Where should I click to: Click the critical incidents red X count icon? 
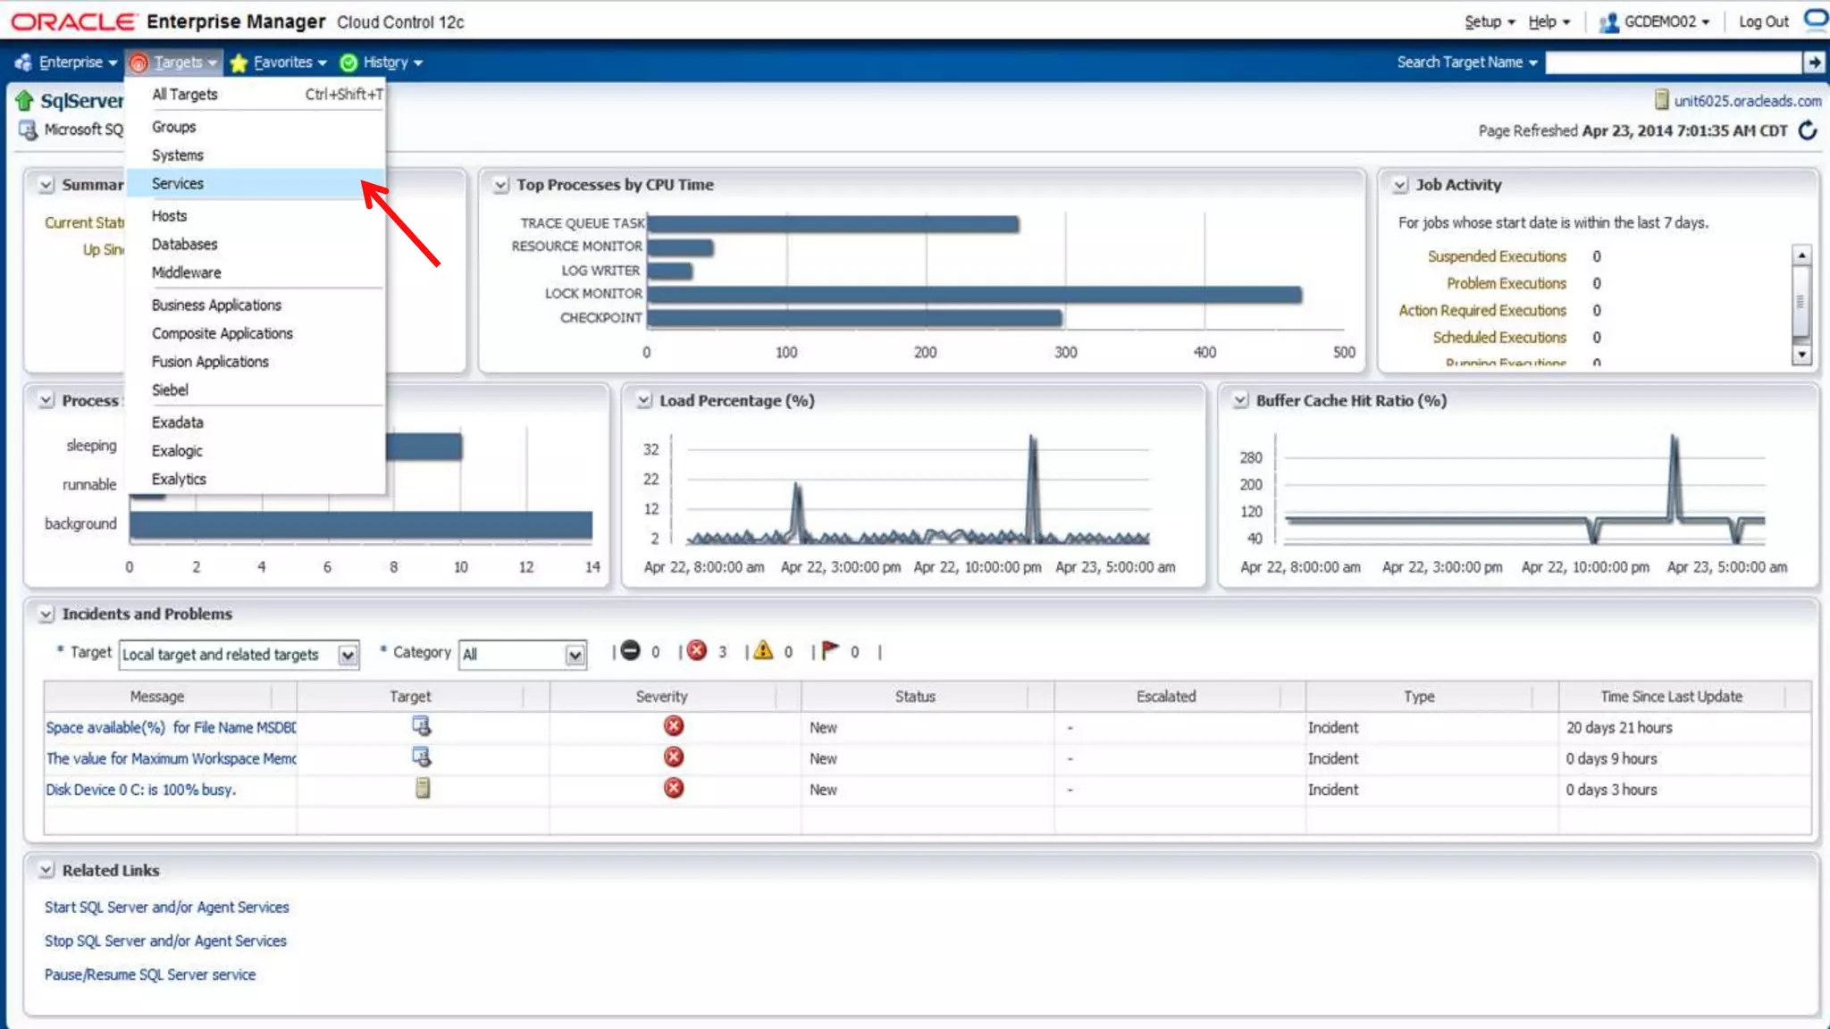click(x=697, y=651)
